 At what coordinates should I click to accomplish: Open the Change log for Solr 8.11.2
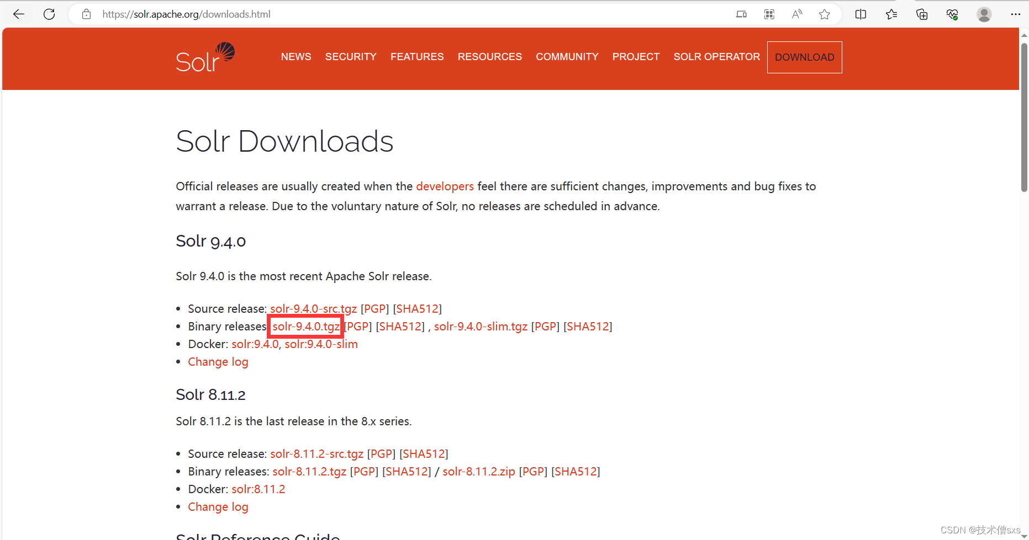(x=218, y=507)
